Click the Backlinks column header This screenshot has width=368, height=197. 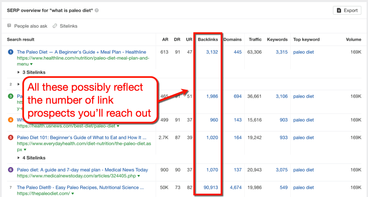[208, 39]
